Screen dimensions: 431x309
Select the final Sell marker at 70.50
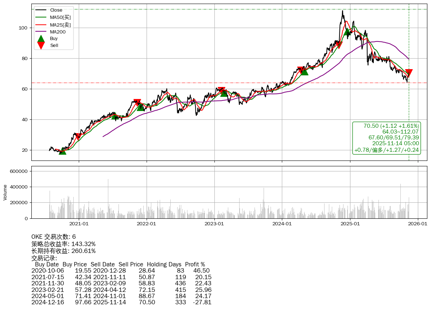(x=409, y=73)
